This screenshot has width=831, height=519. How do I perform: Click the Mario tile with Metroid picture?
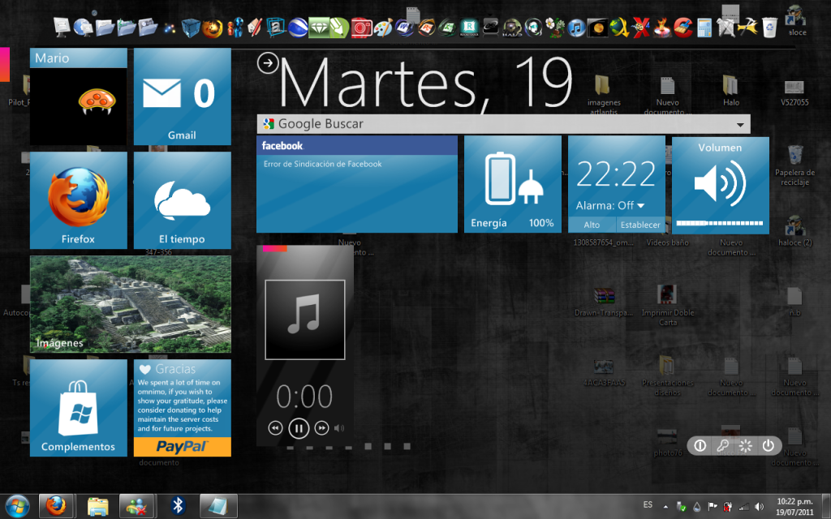click(79, 97)
